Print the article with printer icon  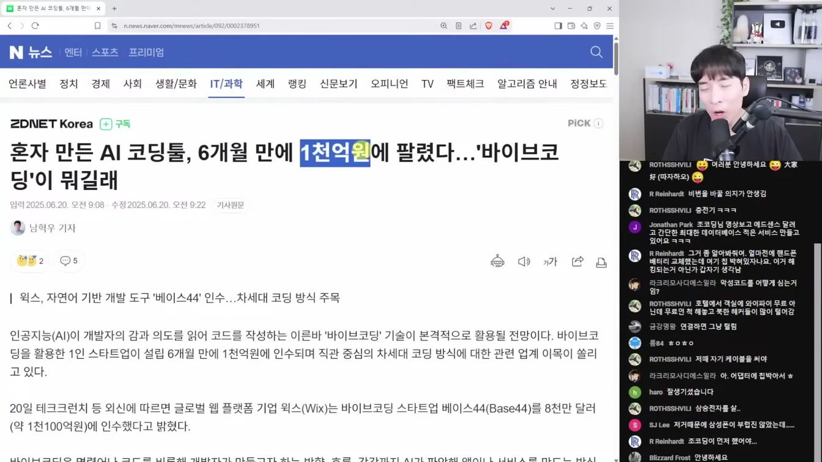click(601, 262)
